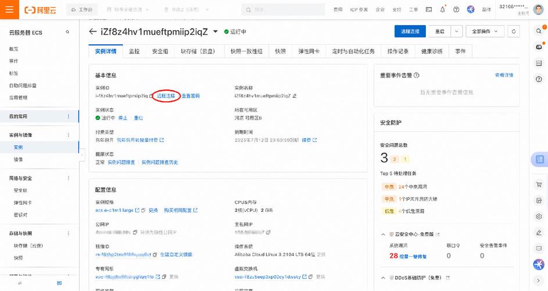The width and height of the screenshot is (548, 291).
Task: Copy the ecs.e-c1m1.large instance type
Action: 144,211
